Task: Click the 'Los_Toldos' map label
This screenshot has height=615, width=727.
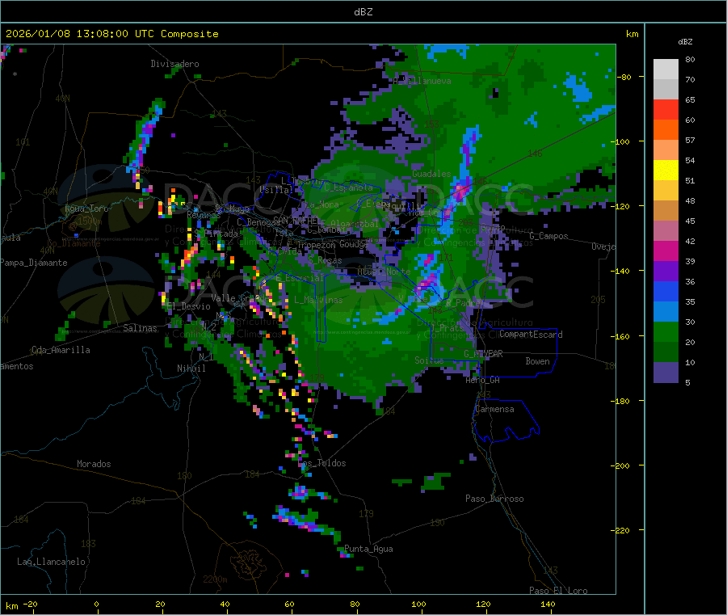Action: 321,463
